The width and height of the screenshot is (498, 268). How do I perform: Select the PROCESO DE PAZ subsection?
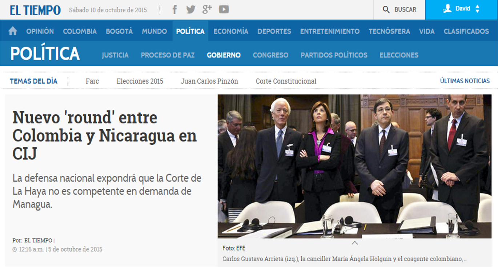click(168, 55)
